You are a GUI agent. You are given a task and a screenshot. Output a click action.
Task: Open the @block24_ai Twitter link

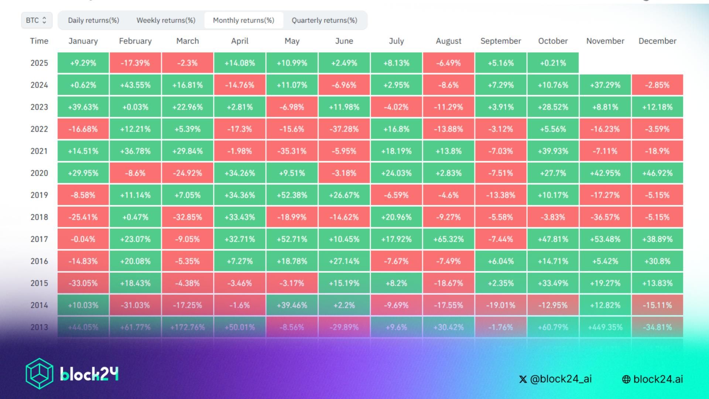[561, 379]
